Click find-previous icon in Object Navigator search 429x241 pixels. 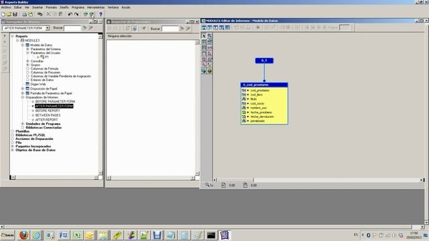[91, 28]
